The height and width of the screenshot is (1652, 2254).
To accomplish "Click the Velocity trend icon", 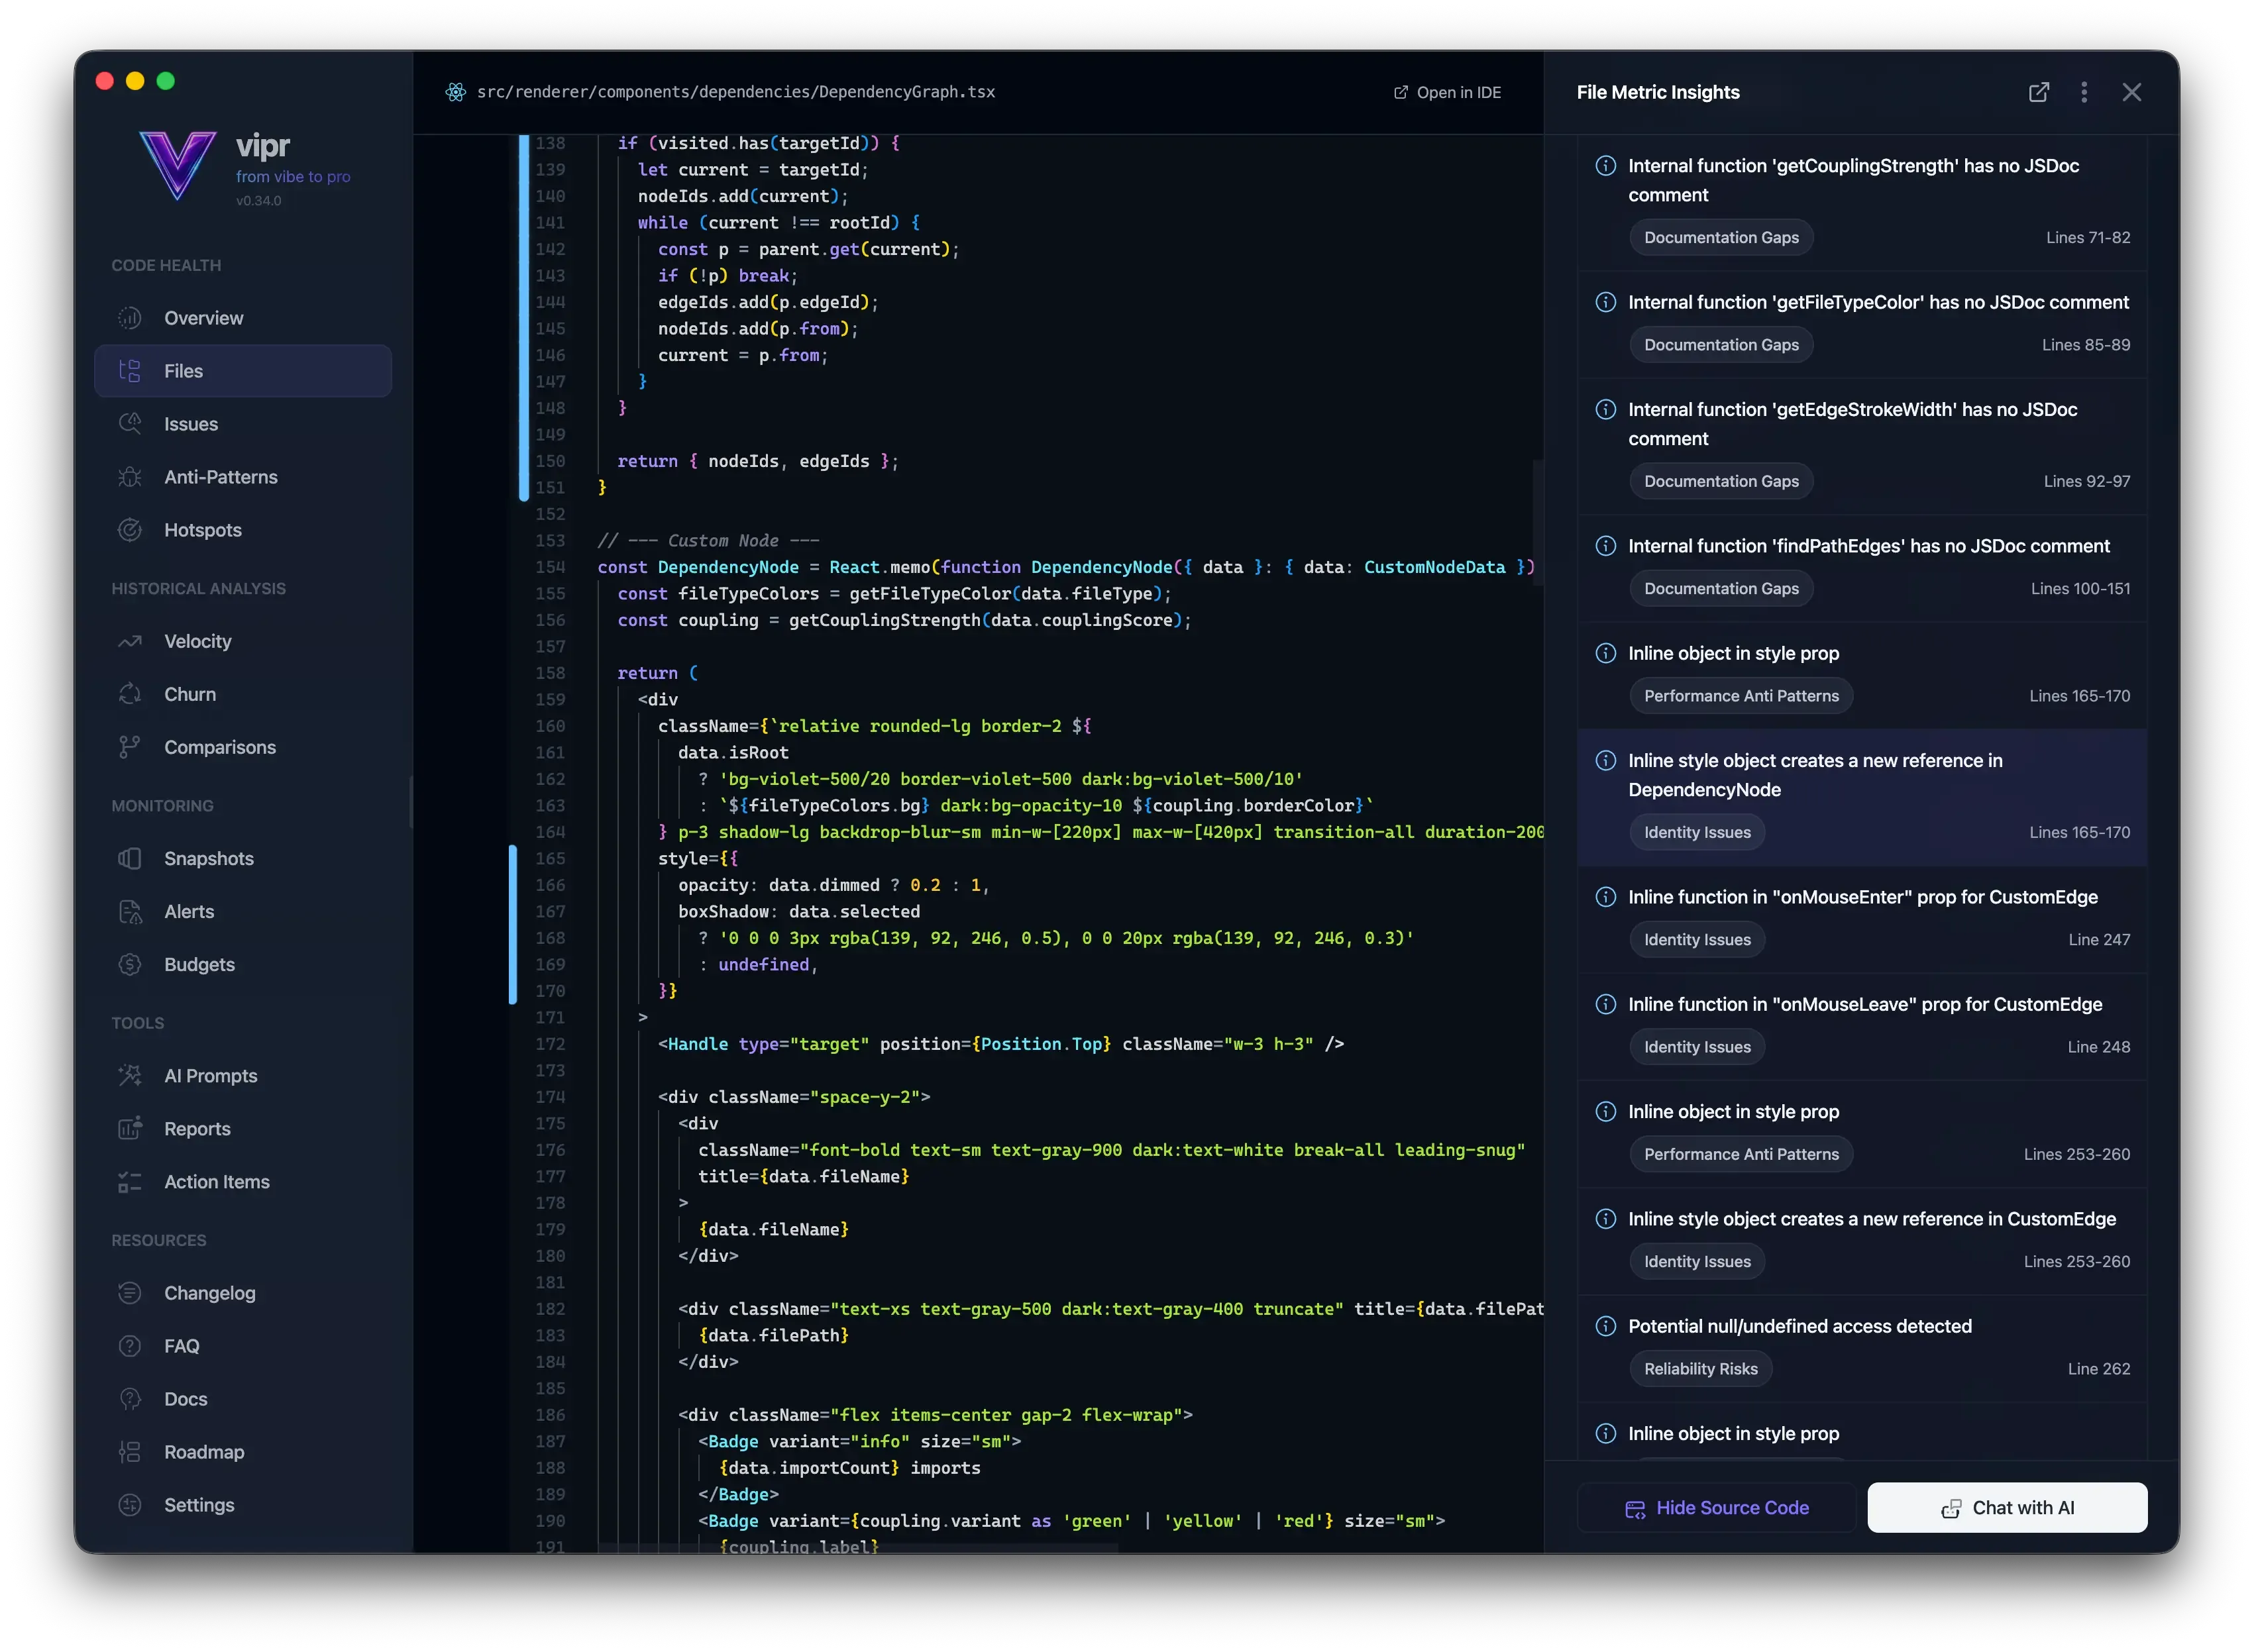I will [x=130, y=641].
